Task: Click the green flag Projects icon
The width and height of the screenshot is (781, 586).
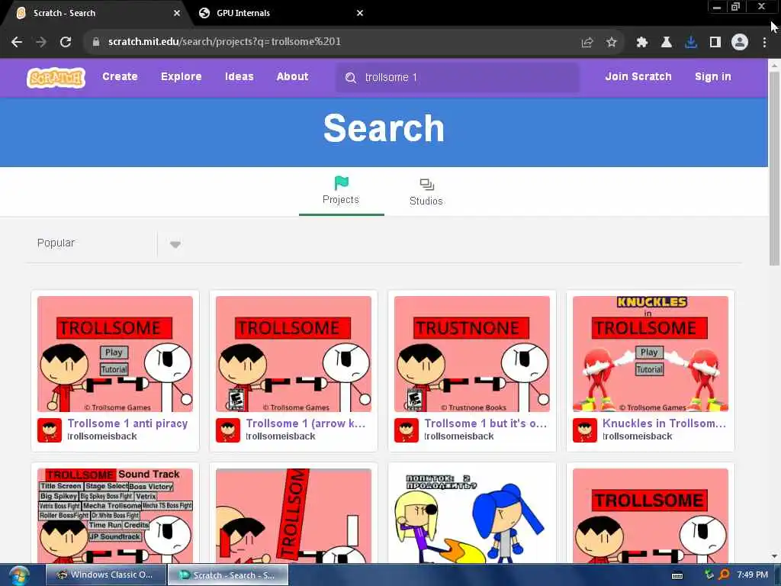Action: (341, 183)
